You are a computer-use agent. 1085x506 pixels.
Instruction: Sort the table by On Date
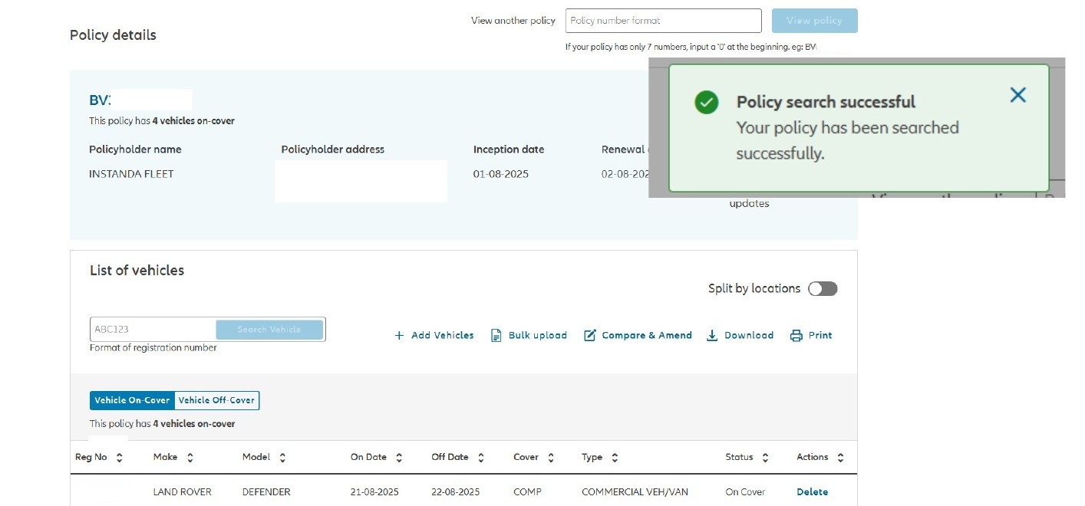pos(399,458)
